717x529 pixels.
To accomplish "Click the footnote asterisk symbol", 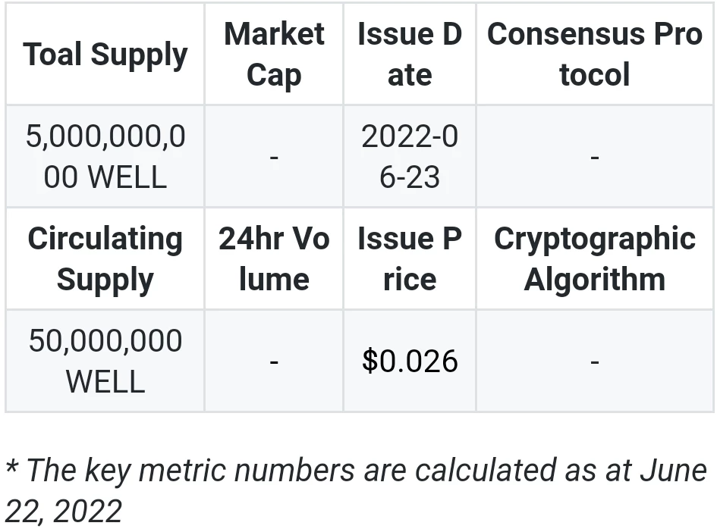I will point(12,468).
